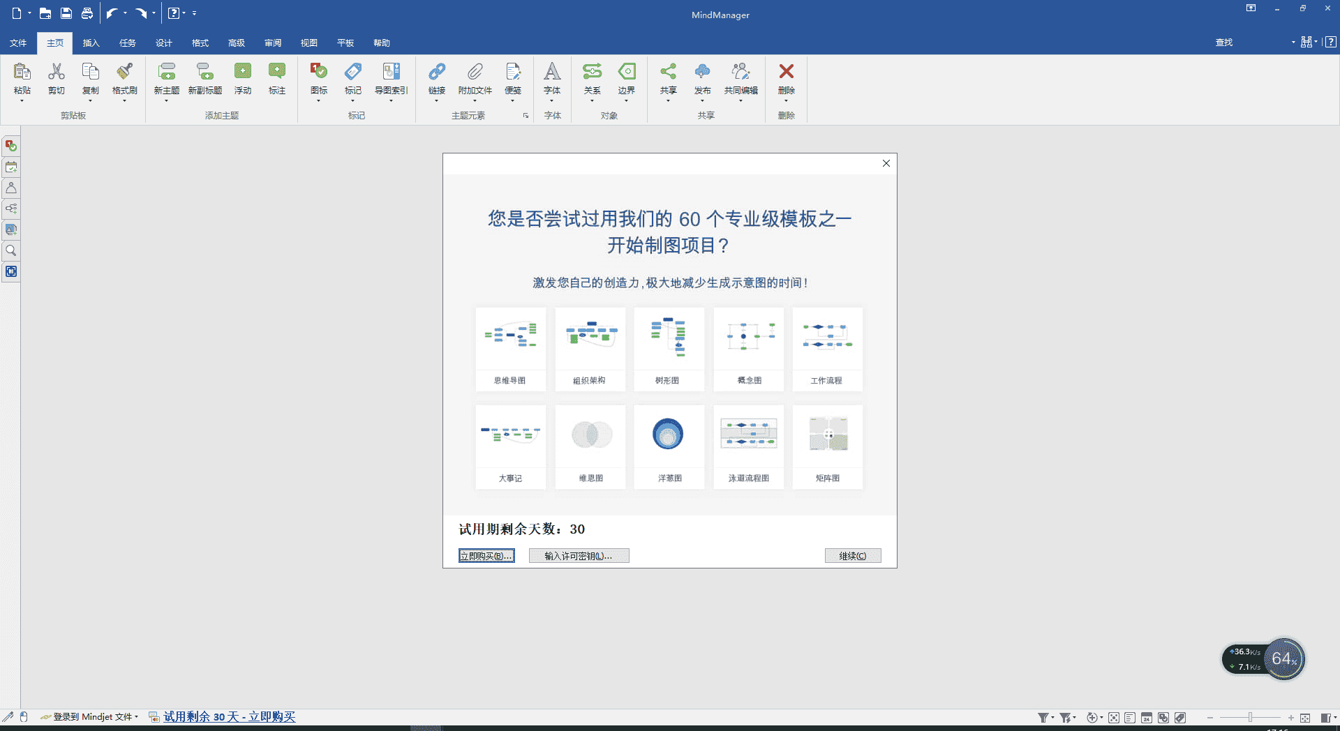The image size is (1340, 731).
Task: Open the Review (审阅) ribbon tab
Action: pos(273,43)
